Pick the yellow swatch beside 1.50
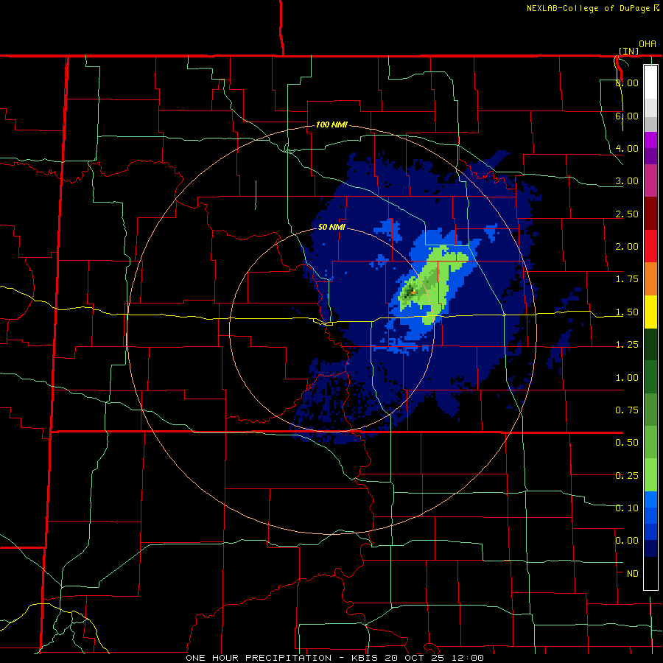Viewport: 663px width, 663px height. click(x=650, y=312)
